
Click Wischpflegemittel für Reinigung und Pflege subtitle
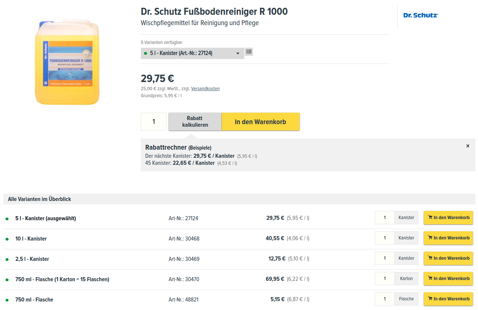point(200,23)
